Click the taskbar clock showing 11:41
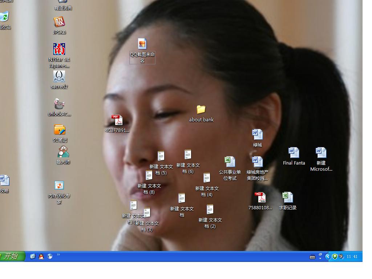The image size is (372, 279). coord(352,256)
